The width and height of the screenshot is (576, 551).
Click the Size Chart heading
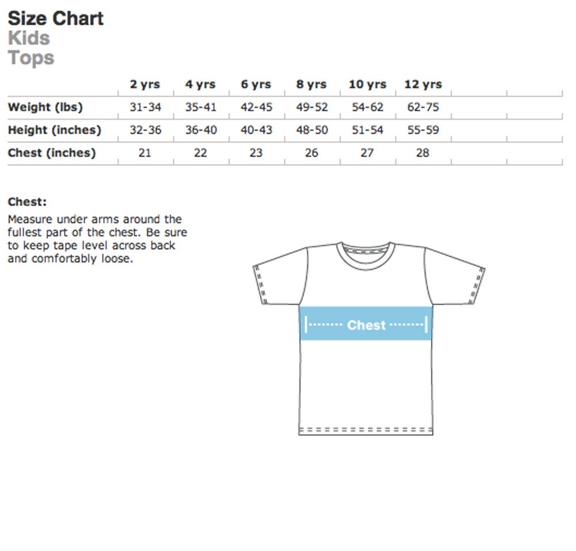point(55,18)
